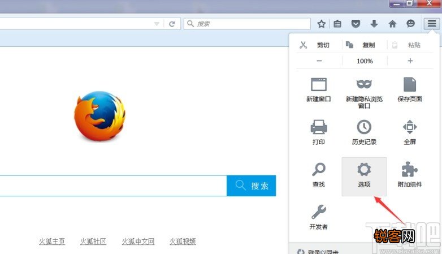Open options (选项) gear

(x=364, y=176)
